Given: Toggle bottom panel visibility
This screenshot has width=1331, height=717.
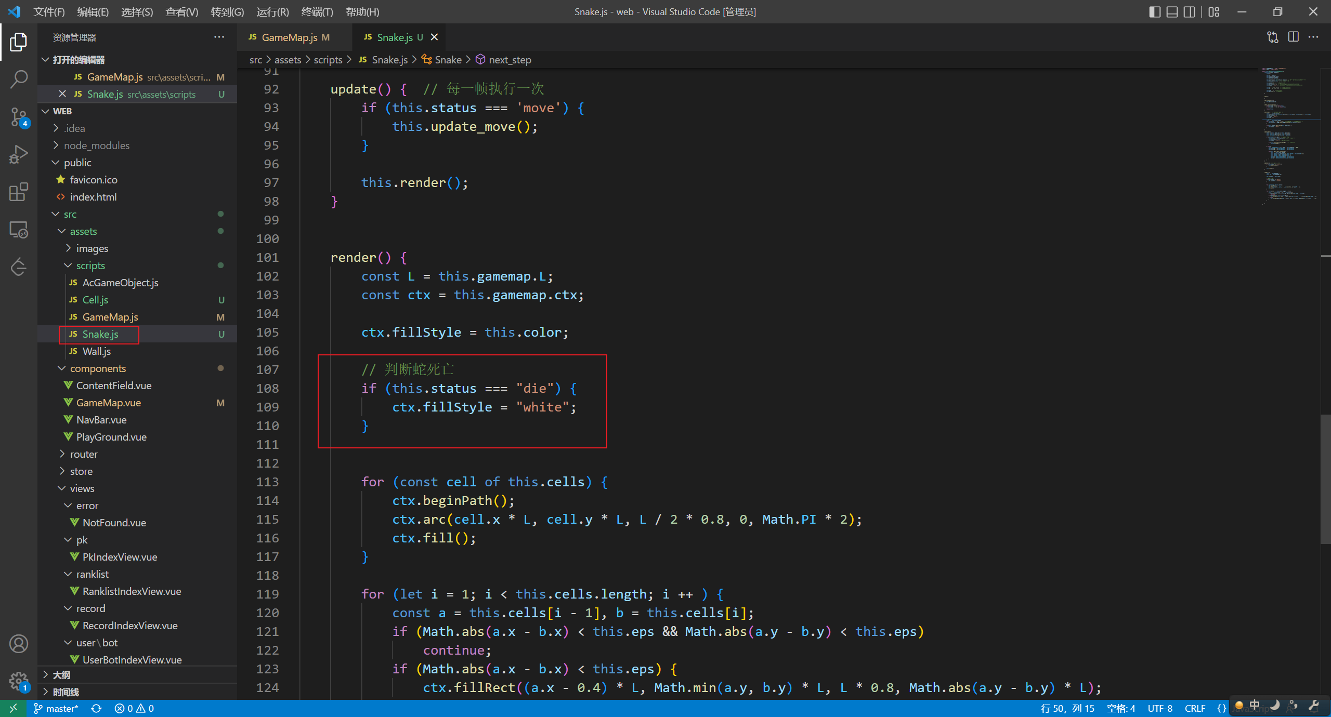Looking at the screenshot, I should click(1172, 11).
